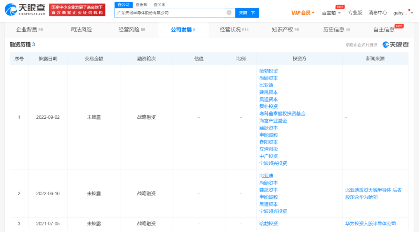This screenshot has height=232, width=419.
Task: Expand the 百宝箱 dropdown
Action: (x=331, y=13)
